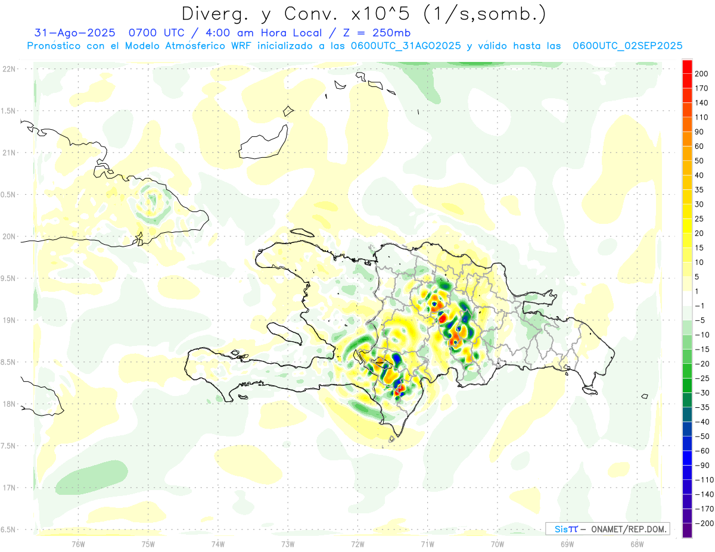Screen dimensions: 715x552
Task: Click the colorbar value '200'
Action: (x=701, y=73)
